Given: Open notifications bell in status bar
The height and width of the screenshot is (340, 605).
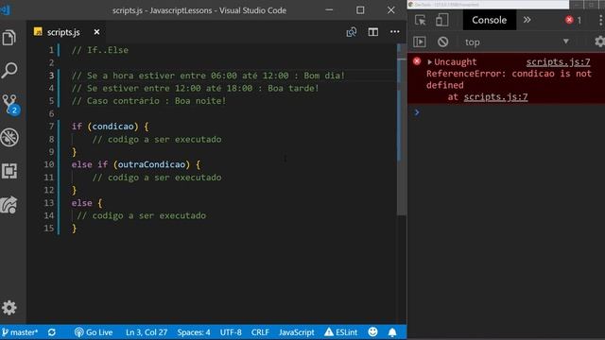Looking at the screenshot, I should [x=392, y=332].
